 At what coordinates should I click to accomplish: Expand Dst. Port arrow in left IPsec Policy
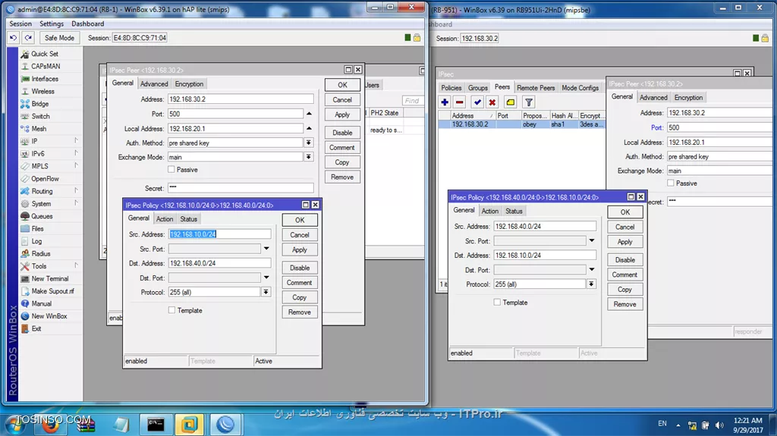tap(266, 278)
